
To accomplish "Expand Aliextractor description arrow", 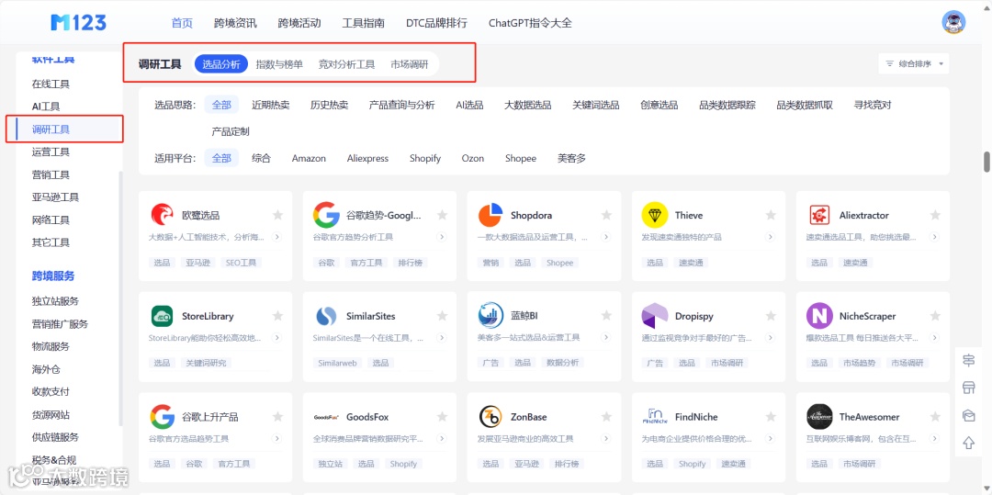I will pyautogui.click(x=934, y=237).
